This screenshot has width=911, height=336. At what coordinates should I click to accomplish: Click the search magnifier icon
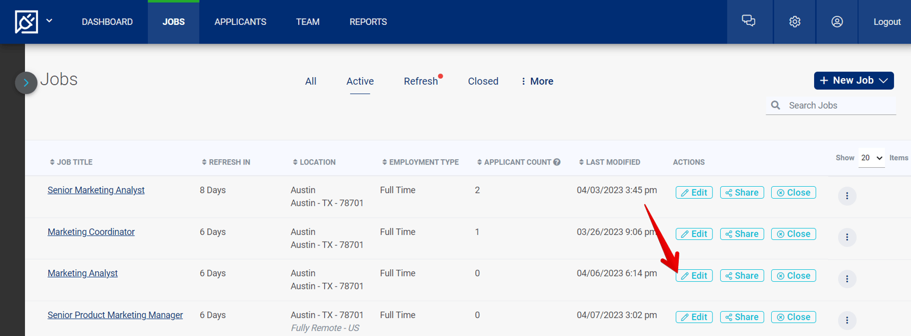pyautogui.click(x=776, y=105)
